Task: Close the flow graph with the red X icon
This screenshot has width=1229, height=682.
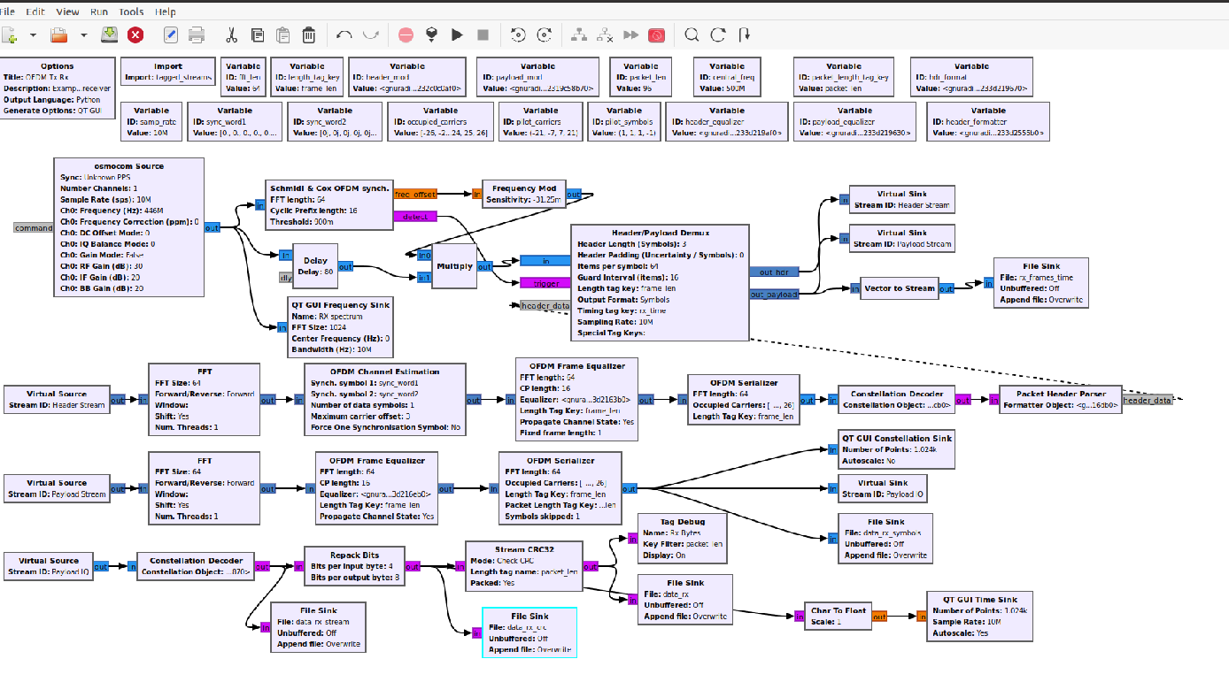Action: point(135,34)
